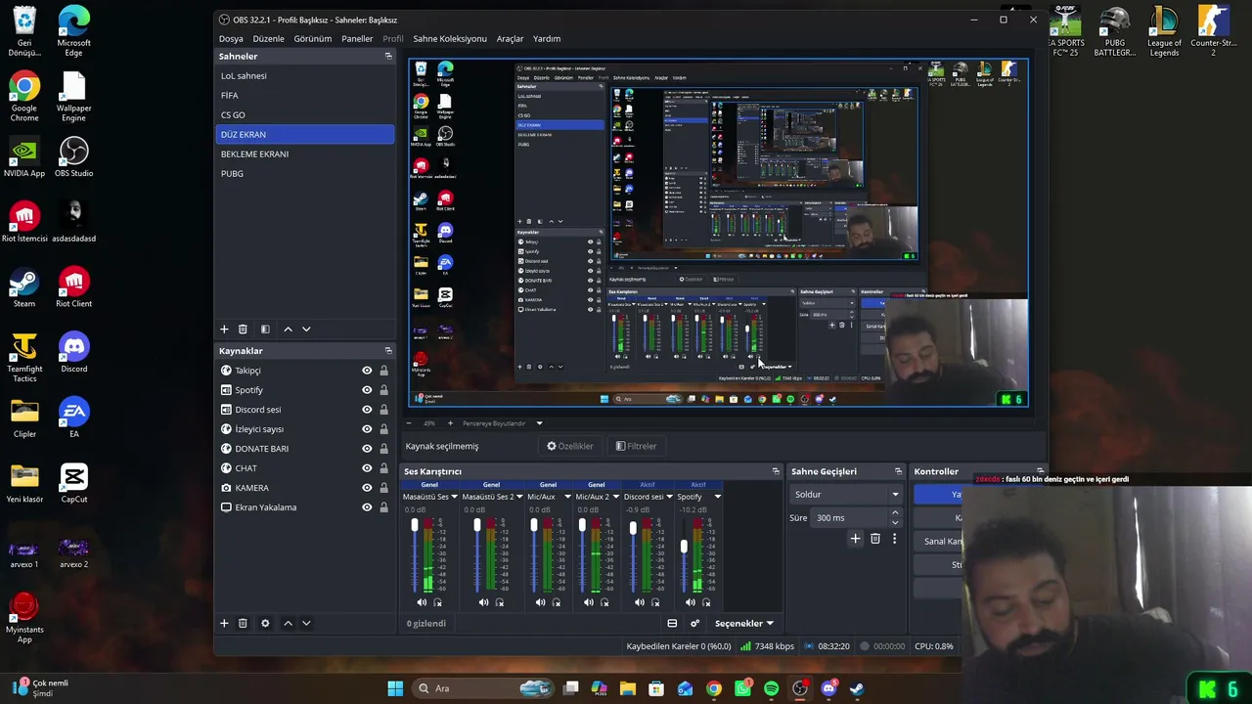Toggle visibility of Discord sesi source
Screen dimensions: 1252x704
click(x=367, y=410)
